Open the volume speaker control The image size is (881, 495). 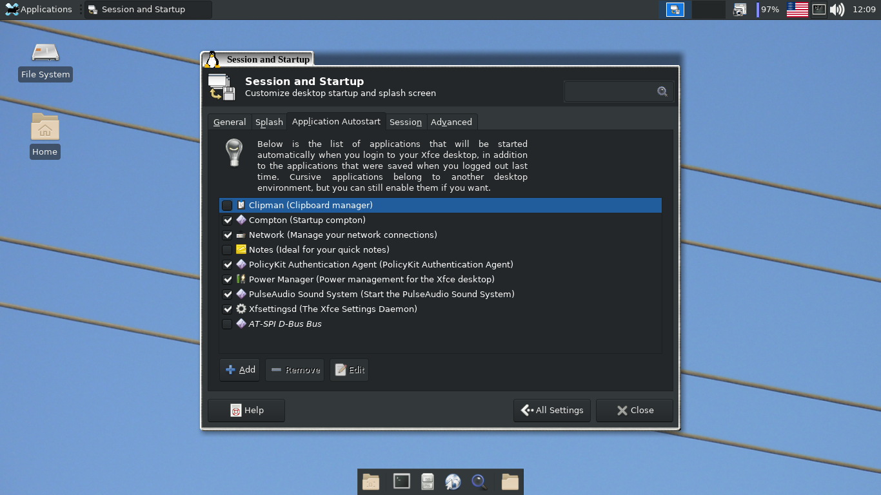point(837,9)
